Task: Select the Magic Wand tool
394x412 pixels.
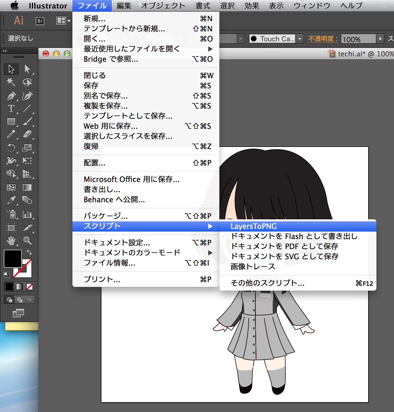Action: (11, 82)
